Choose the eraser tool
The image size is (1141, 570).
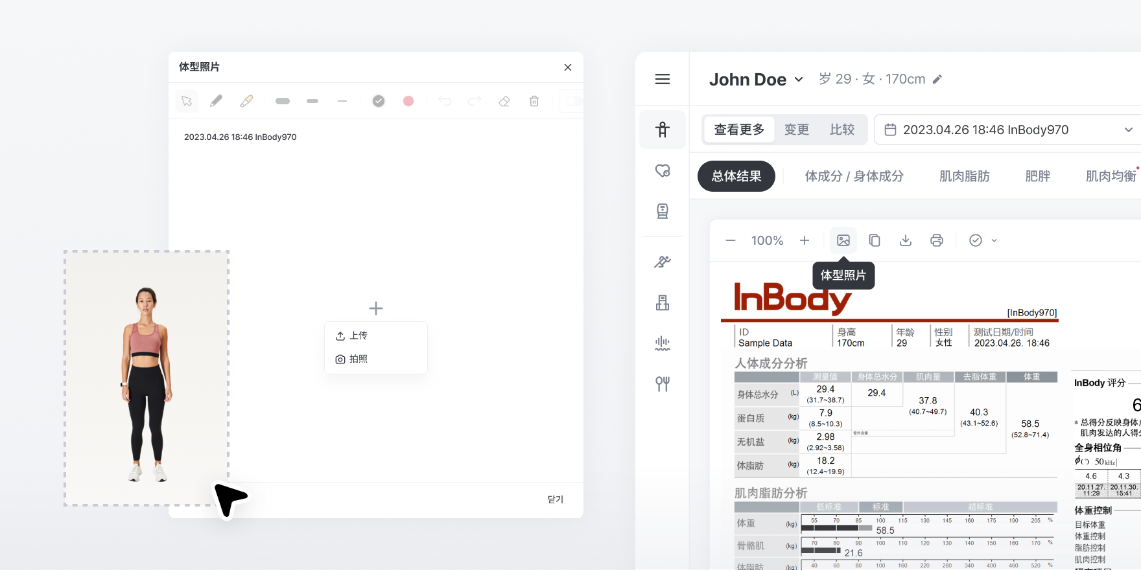pyautogui.click(x=504, y=101)
